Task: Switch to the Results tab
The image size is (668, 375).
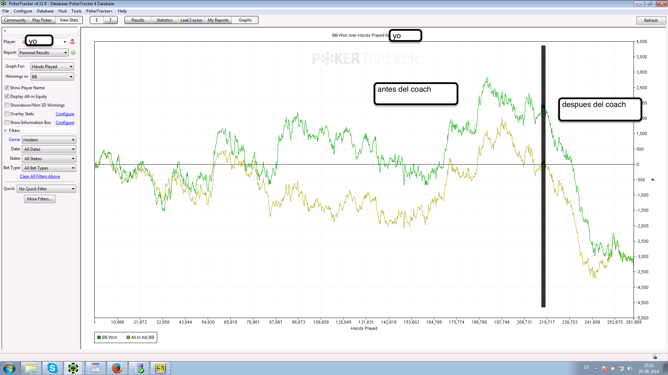Action: [138, 20]
